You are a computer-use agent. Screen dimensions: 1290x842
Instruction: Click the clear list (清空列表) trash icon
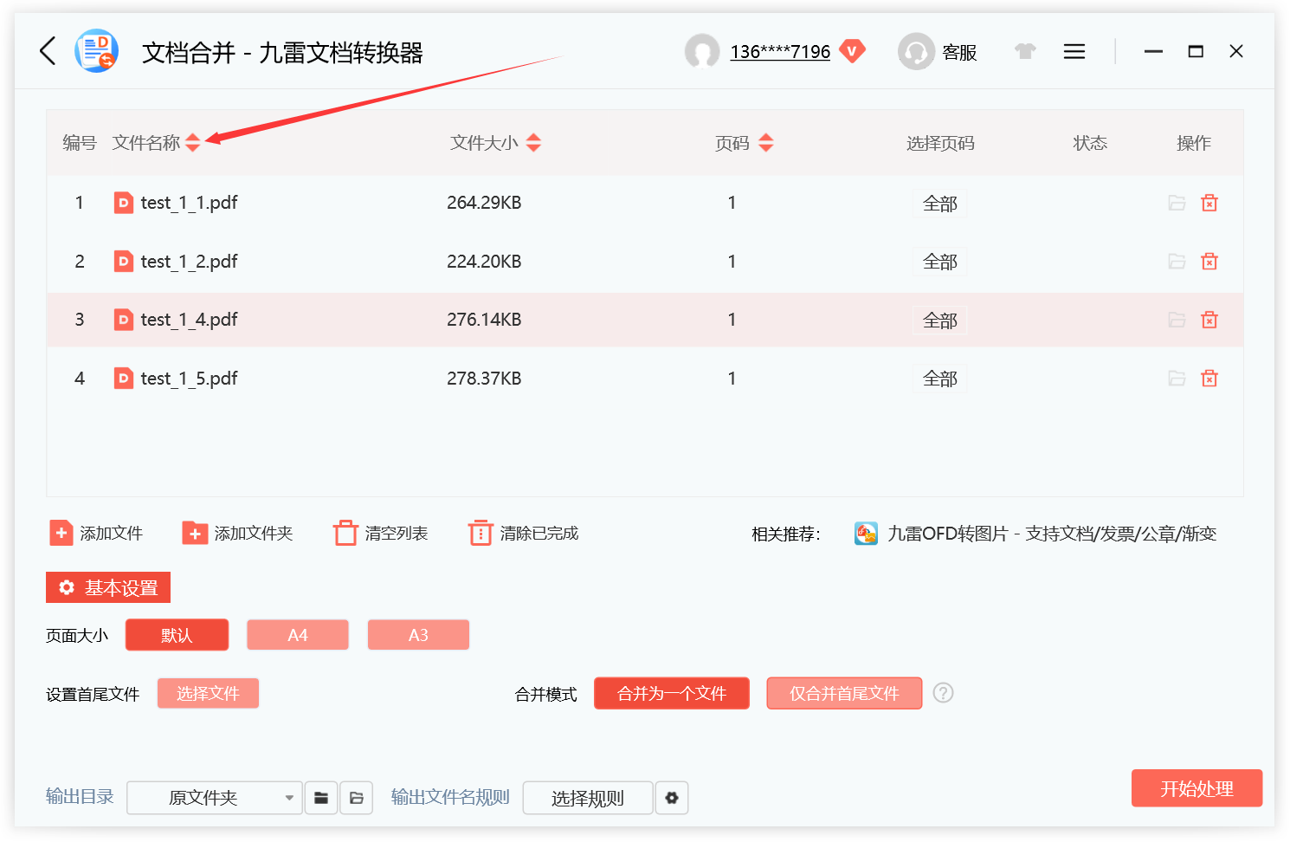click(x=345, y=532)
